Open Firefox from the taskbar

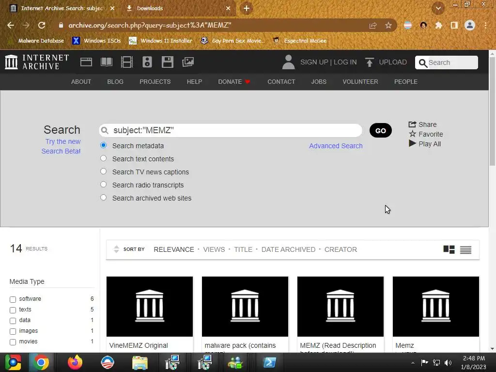[x=75, y=362]
